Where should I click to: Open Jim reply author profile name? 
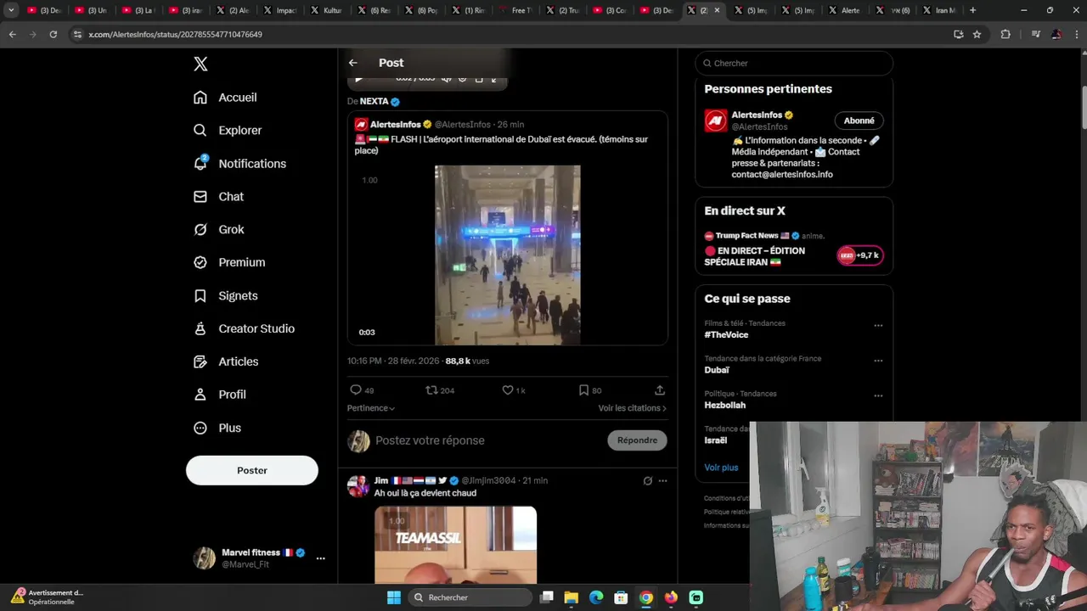(381, 480)
